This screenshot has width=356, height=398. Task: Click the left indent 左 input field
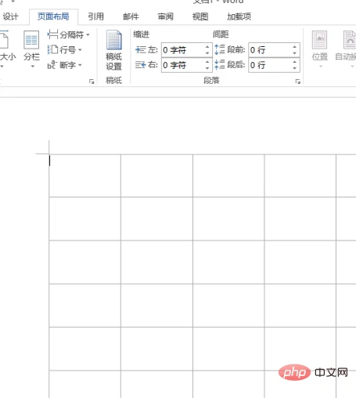point(187,50)
